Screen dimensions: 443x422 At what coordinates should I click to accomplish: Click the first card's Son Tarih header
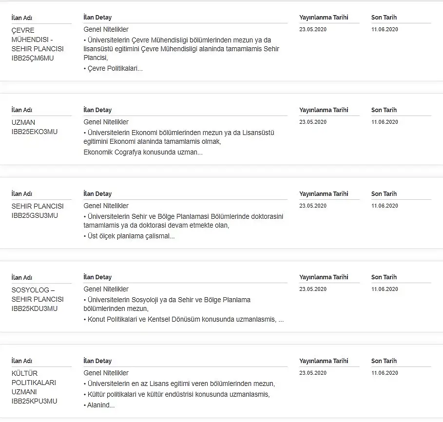point(384,18)
